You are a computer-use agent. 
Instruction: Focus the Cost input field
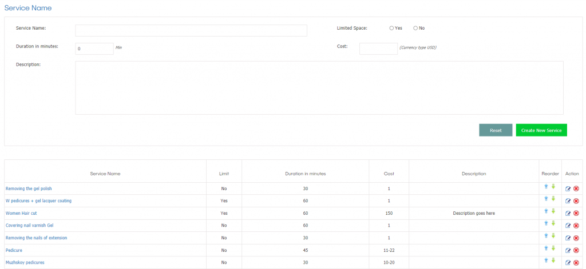pos(378,49)
